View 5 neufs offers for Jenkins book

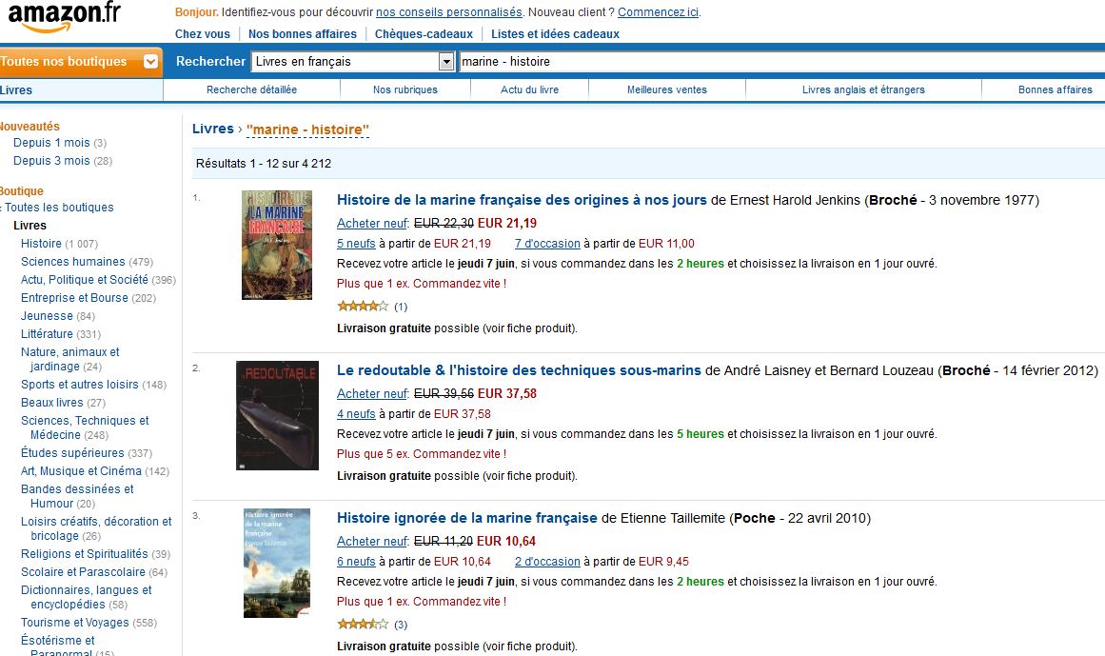coord(356,243)
